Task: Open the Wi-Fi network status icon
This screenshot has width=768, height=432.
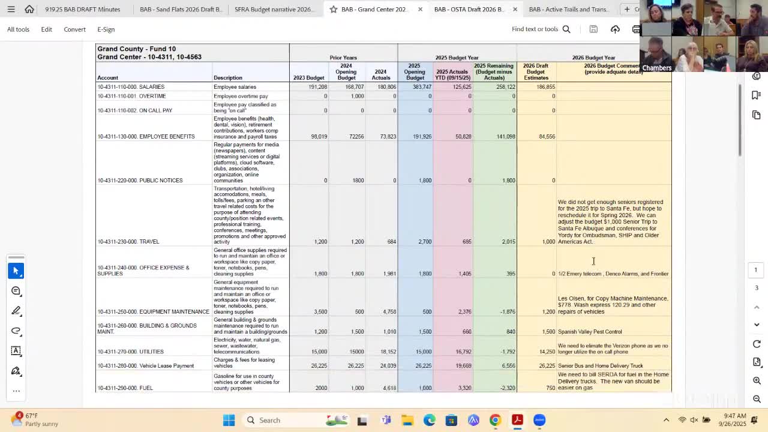Action: (x=682, y=420)
